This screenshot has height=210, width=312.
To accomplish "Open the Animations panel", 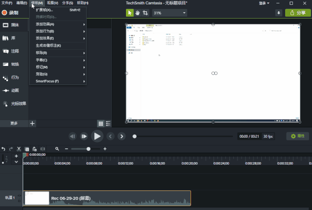I will [x=14, y=90].
